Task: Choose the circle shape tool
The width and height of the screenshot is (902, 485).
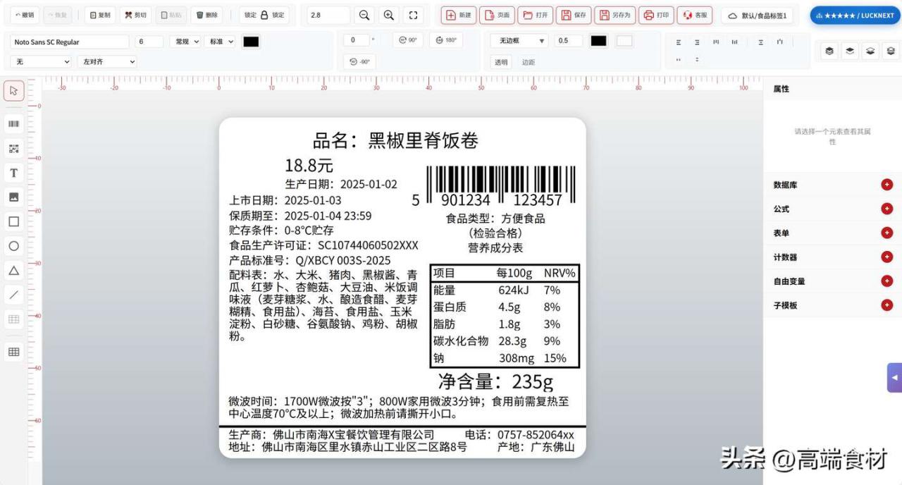Action: pos(13,246)
